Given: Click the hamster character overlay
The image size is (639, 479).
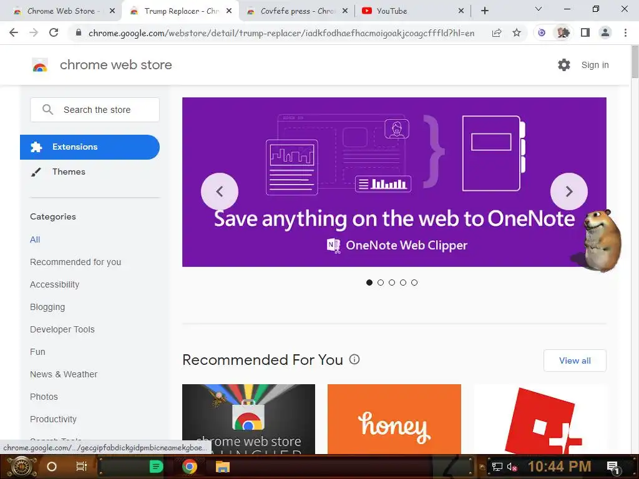Looking at the screenshot, I should point(601,240).
